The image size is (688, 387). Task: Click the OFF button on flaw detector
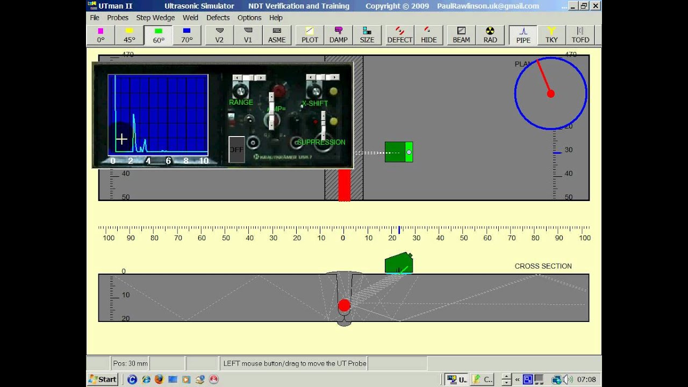(x=236, y=150)
